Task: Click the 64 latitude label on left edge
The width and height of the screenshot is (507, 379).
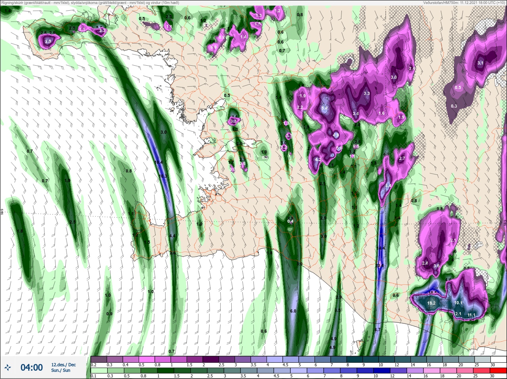Action: (2, 212)
